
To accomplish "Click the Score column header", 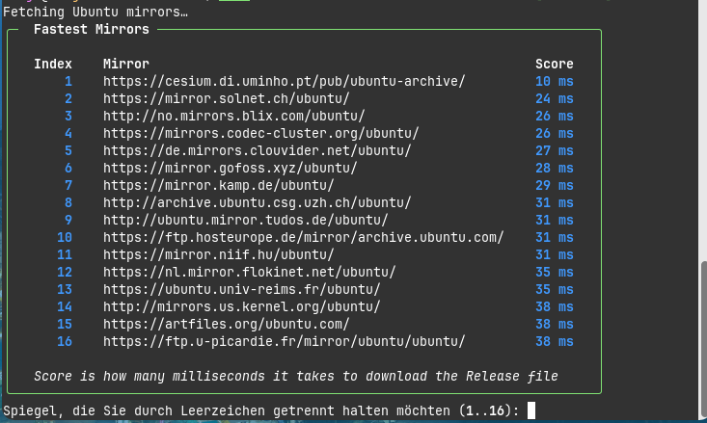I will coord(554,64).
